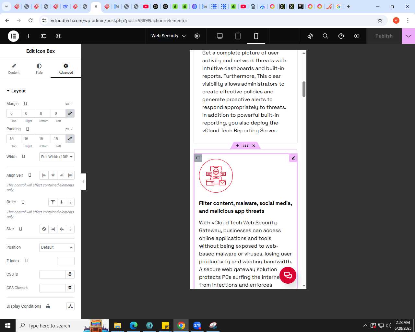Open the Padding unit px dropdown
The height and width of the screenshot is (332, 415).
pos(69,129)
